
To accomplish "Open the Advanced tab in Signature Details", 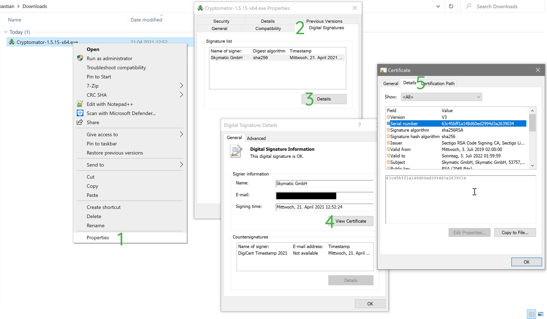I will click(256, 138).
